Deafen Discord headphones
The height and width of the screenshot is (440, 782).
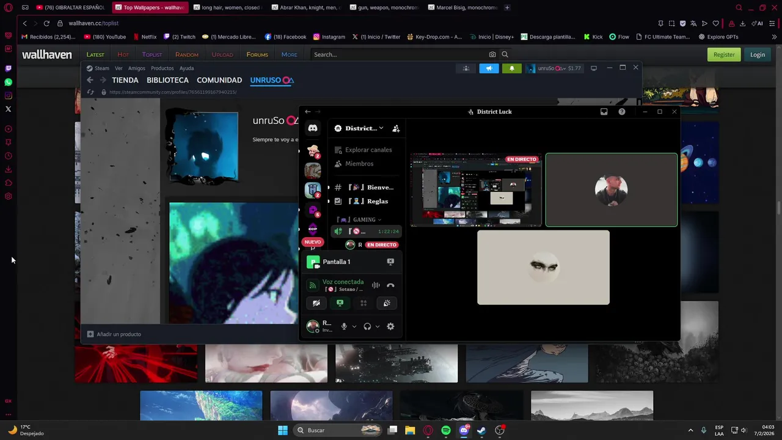pos(367,326)
